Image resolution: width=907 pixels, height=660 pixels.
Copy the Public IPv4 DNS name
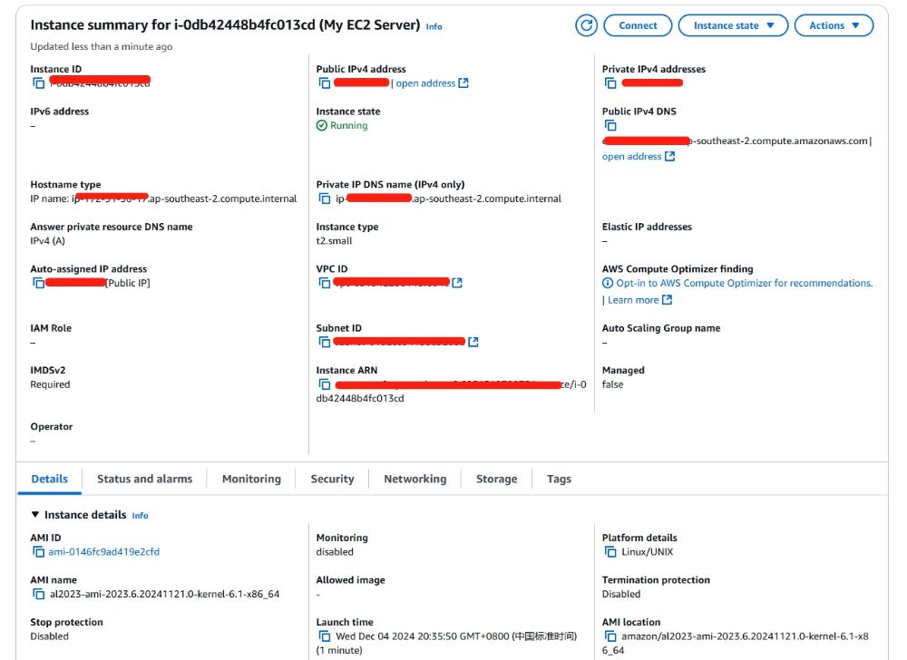(x=610, y=126)
